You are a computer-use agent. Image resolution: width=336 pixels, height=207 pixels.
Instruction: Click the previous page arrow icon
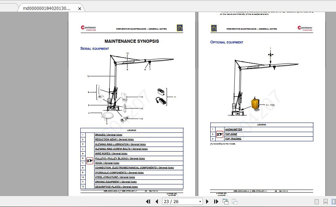pos(156,201)
